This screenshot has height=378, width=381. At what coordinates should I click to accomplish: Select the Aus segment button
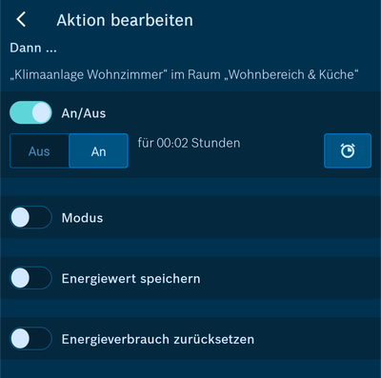39,151
